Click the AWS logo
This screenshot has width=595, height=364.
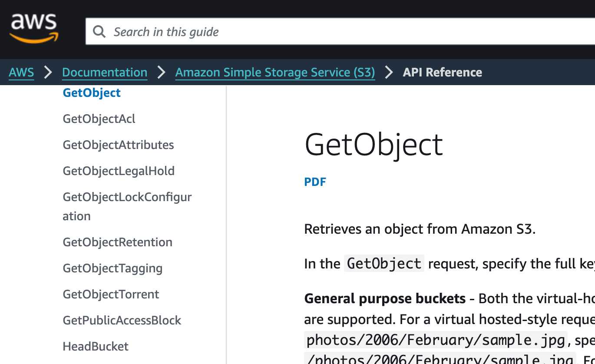tap(34, 29)
